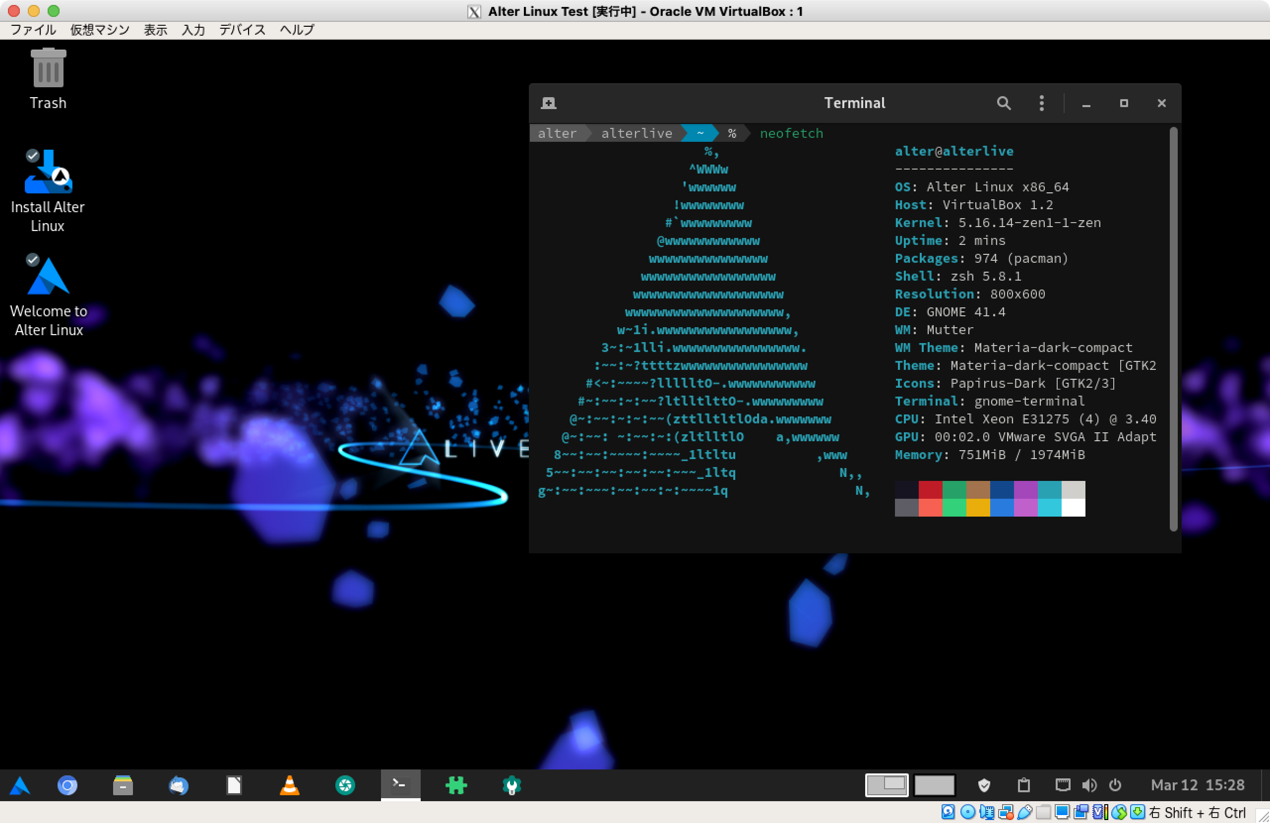This screenshot has width=1270, height=823.
Task: Open the ヘルプ menu
Action: pos(297,30)
